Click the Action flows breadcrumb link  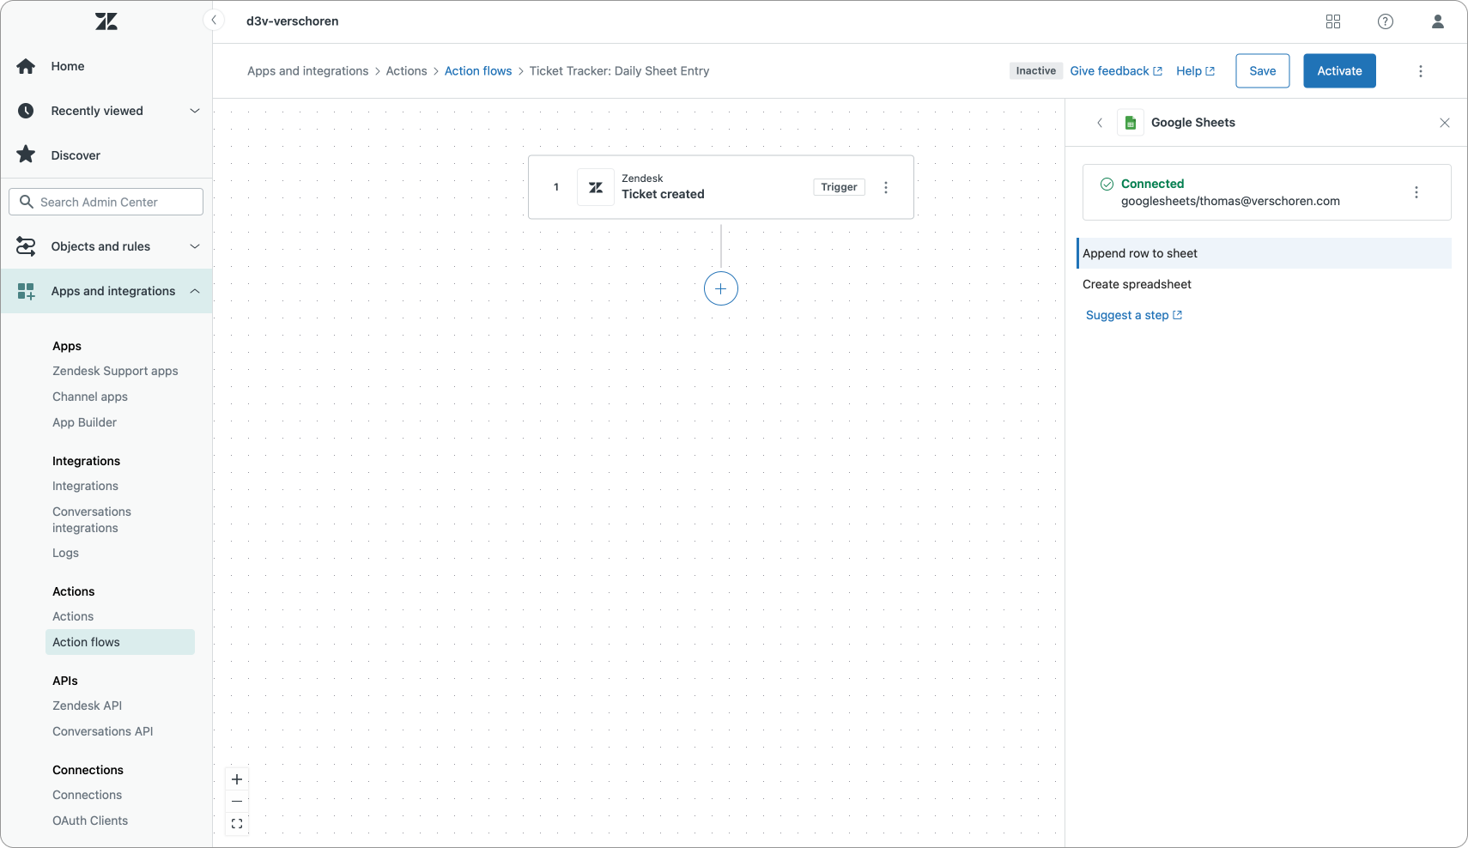[x=478, y=71]
